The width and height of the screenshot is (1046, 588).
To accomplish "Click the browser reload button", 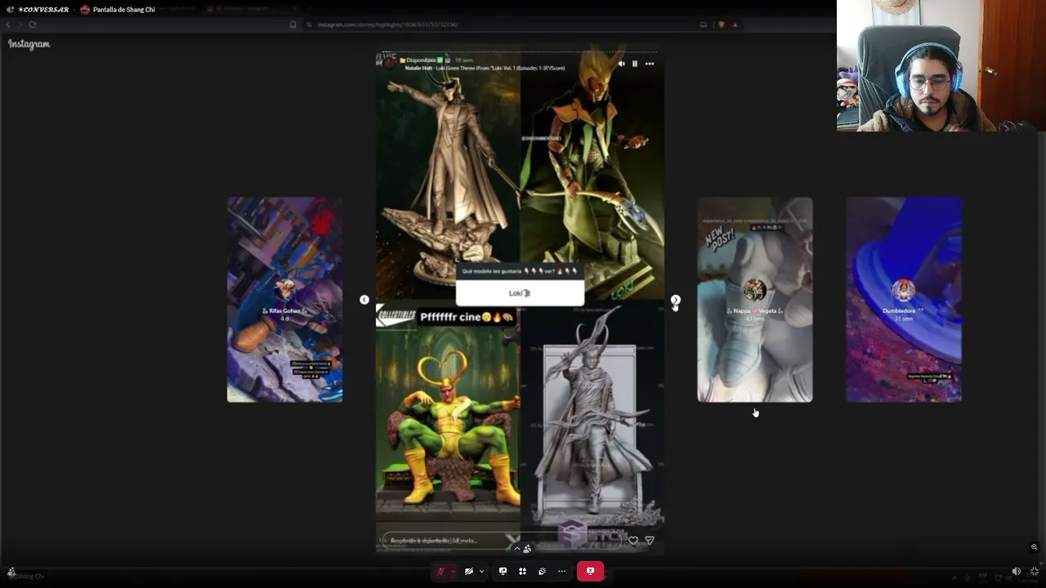I will 33,24.
